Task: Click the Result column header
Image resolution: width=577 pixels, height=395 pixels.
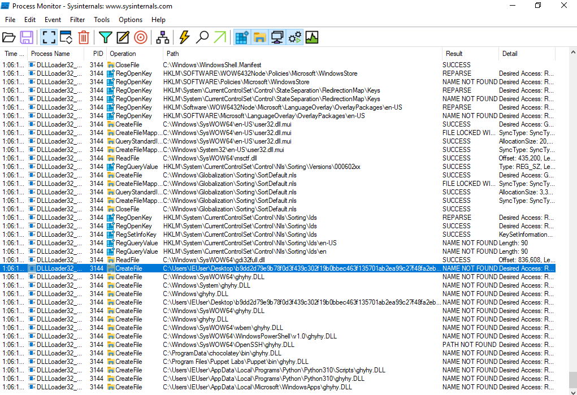Action: point(454,54)
